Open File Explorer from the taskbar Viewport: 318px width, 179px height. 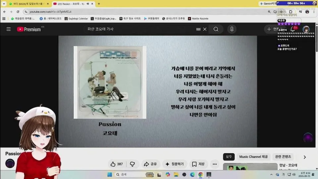176,175
